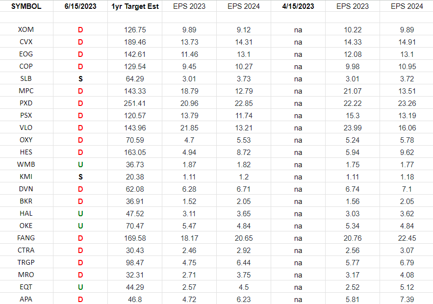This screenshot has height=304, width=433.
Task: Click target estimate 169.58
Action: [x=135, y=238]
